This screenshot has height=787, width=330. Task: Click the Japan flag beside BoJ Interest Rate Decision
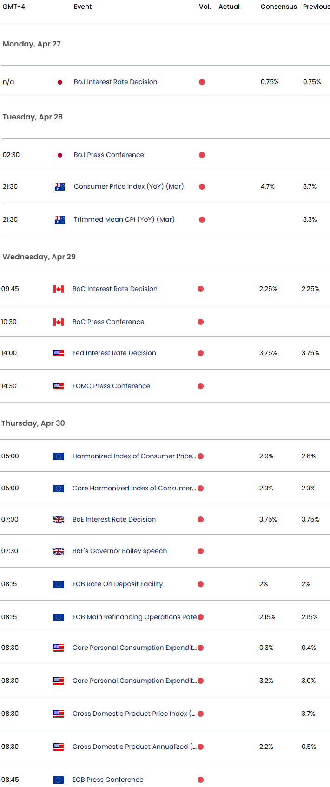pyautogui.click(x=59, y=82)
